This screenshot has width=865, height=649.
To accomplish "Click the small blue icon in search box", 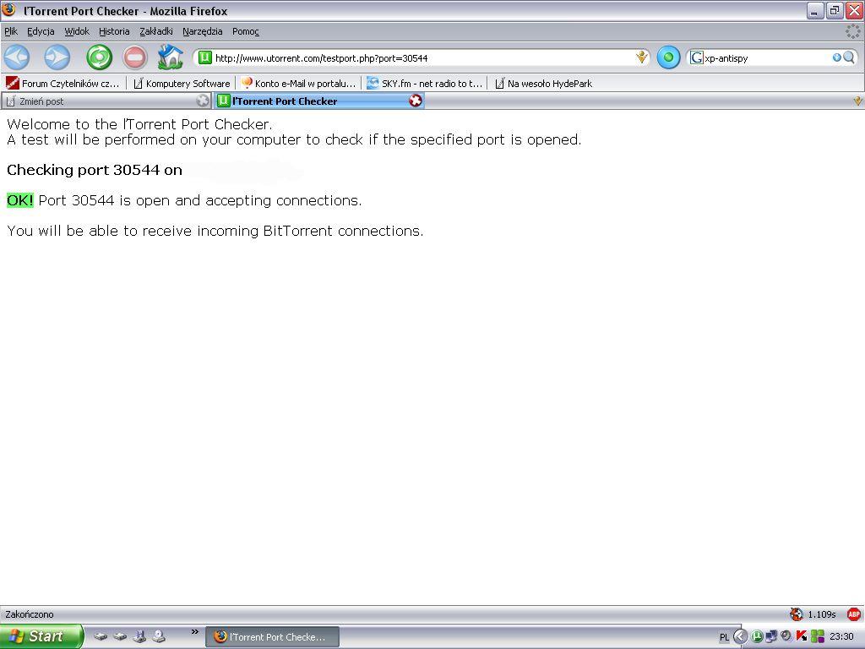I will click(837, 57).
